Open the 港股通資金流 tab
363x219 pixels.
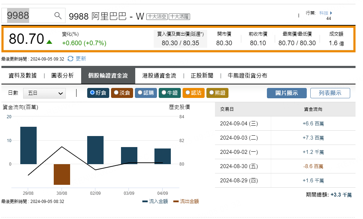pyautogui.click(x=159, y=75)
